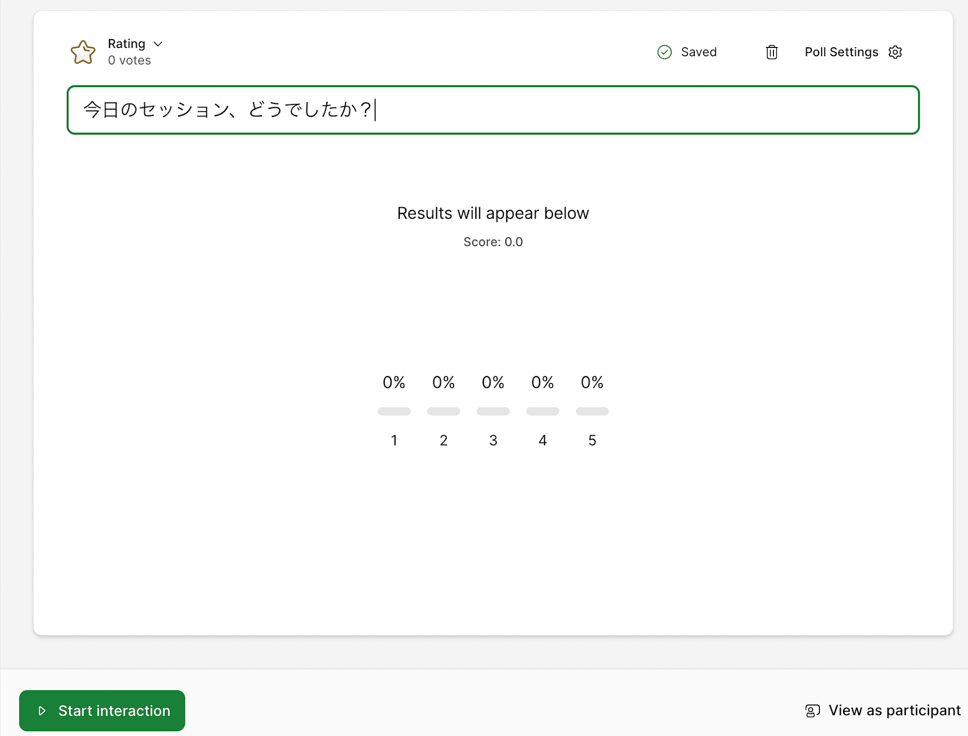
Task: Click the rating score 1 bar
Action: click(x=394, y=411)
